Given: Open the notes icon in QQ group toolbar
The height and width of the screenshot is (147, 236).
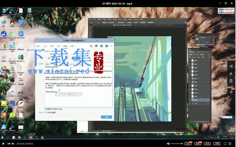Looking at the screenshot, I should pyautogui.click(x=101, y=46).
